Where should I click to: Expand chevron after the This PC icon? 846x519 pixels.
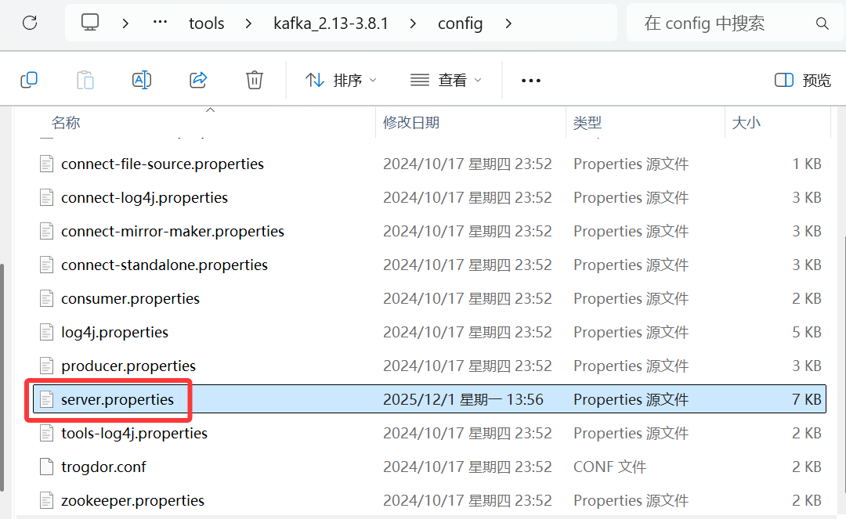(x=125, y=23)
